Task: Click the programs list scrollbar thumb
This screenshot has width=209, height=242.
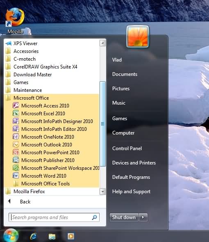Action: click(x=102, y=124)
